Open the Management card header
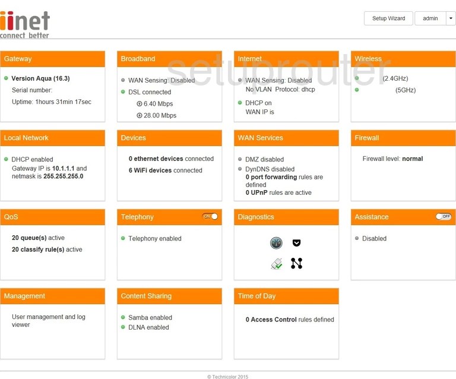The width and height of the screenshot is (456, 379). (53, 296)
